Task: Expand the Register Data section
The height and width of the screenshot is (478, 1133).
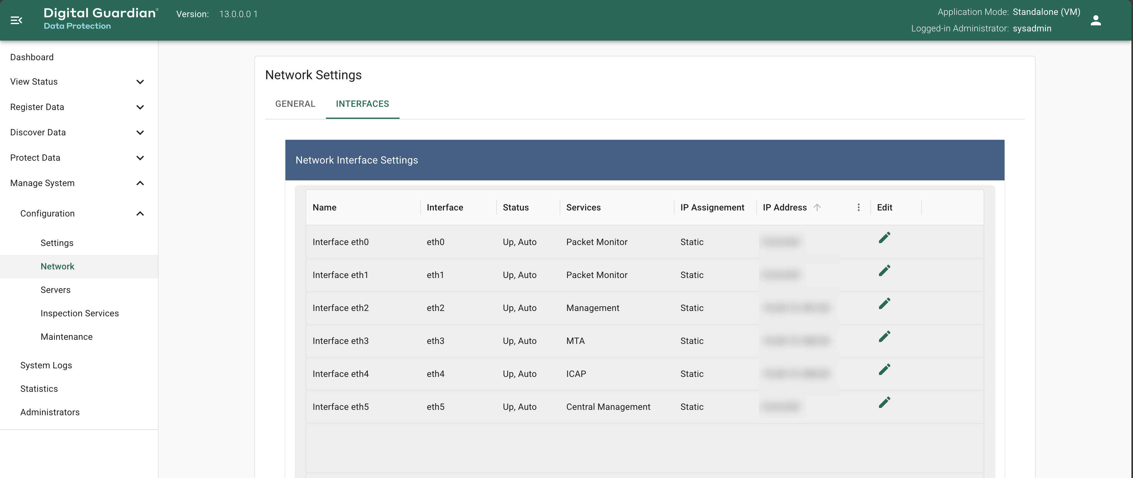Action: pos(140,107)
